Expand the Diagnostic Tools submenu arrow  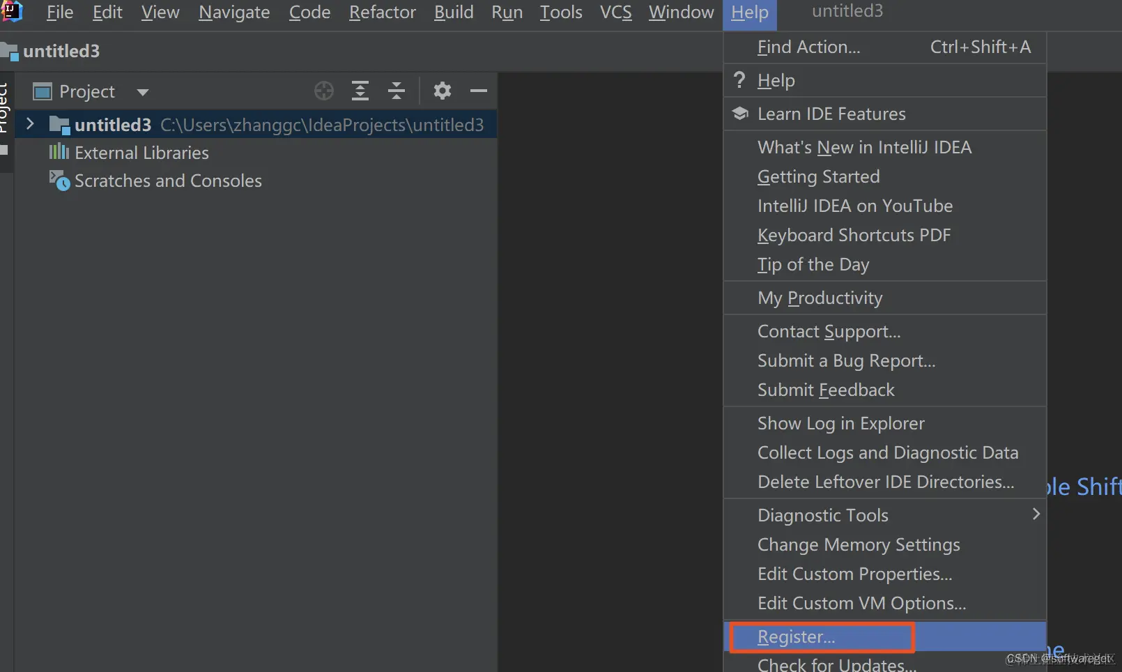[1036, 514]
